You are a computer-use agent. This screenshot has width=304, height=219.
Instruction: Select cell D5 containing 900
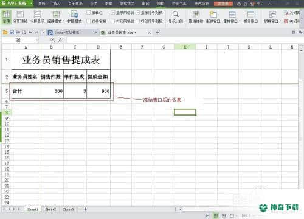pyautogui.click(x=98, y=91)
